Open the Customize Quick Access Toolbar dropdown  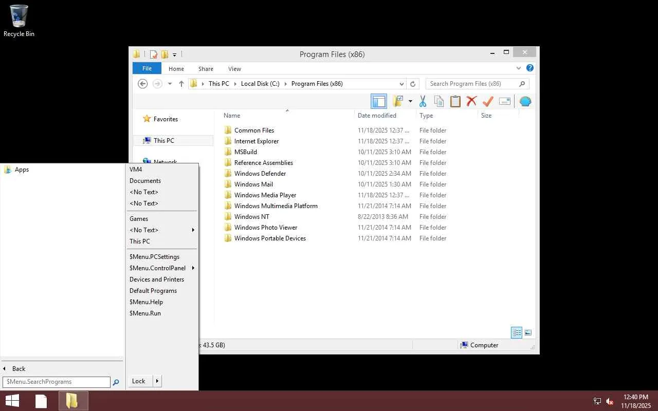(175, 54)
